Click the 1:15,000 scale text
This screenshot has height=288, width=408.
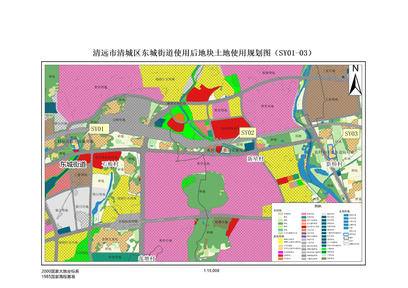point(212,271)
